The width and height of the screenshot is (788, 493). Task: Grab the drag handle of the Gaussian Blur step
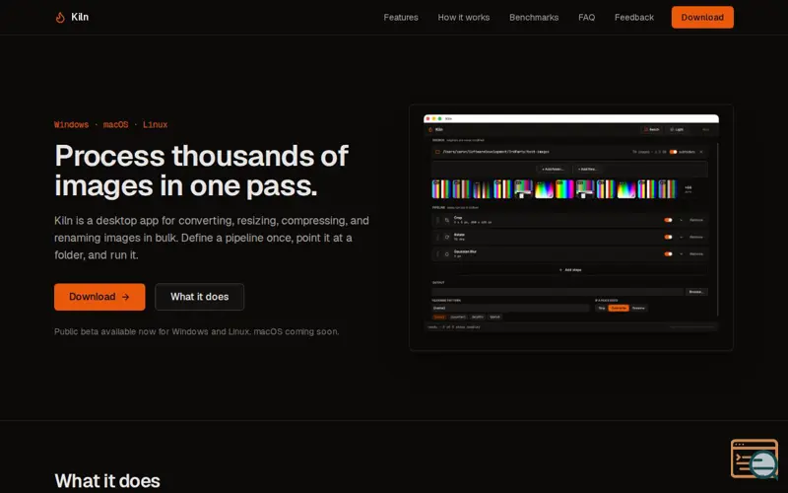tap(437, 254)
